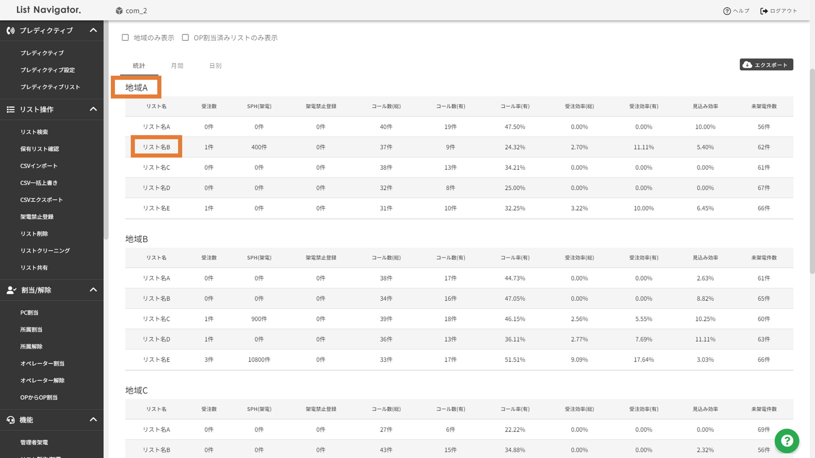The width and height of the screenshot is (815, 458).
Task: Enable 地域のみ表示 checkbox
Action: pyautogui.click(x=126, y=37)
